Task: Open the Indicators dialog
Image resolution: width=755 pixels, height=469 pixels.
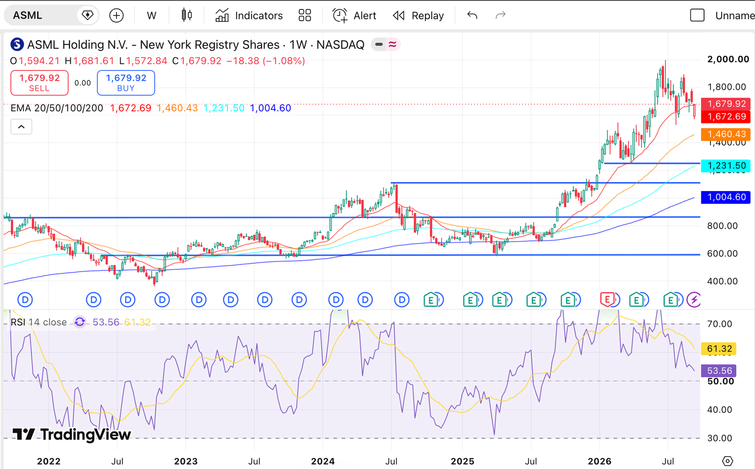Action: [x=249, y=16]
